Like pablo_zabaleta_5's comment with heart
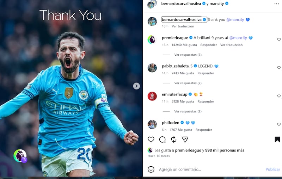This screenshot has height=179, width=282. coord(279,68)
